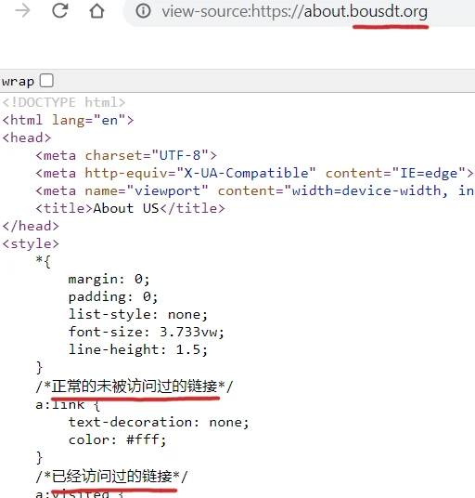This screenshot has width=475, height=498.
Task: Click the X-UA-Compatible meta tag
Action: 254,173
